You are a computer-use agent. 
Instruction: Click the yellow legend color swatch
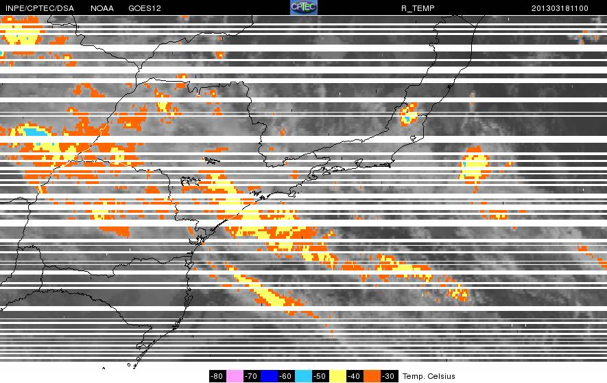[x=337, y=376]
